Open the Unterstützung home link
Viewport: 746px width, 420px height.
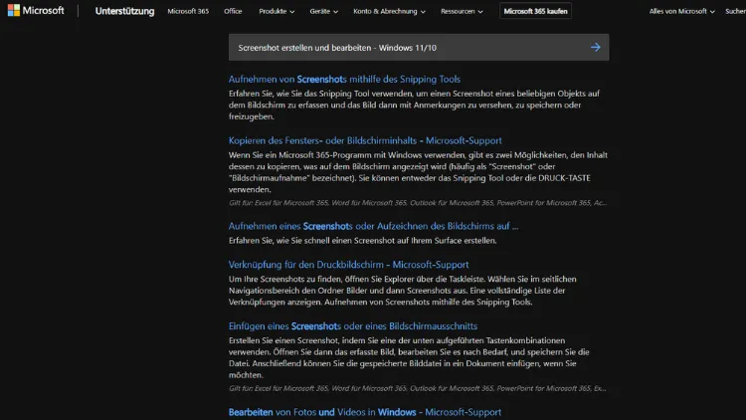[x=124, y=11]
